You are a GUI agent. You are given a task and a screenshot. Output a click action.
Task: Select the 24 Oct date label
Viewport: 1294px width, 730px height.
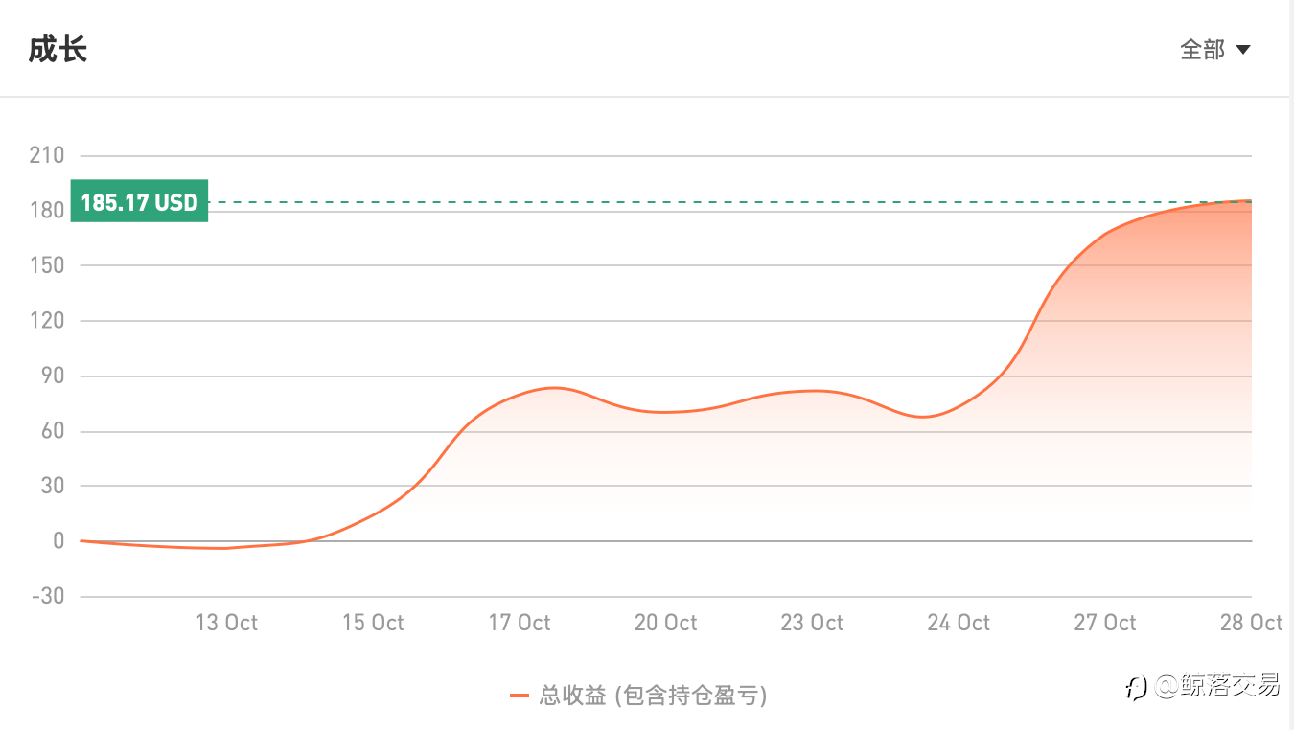pos(959,623)
